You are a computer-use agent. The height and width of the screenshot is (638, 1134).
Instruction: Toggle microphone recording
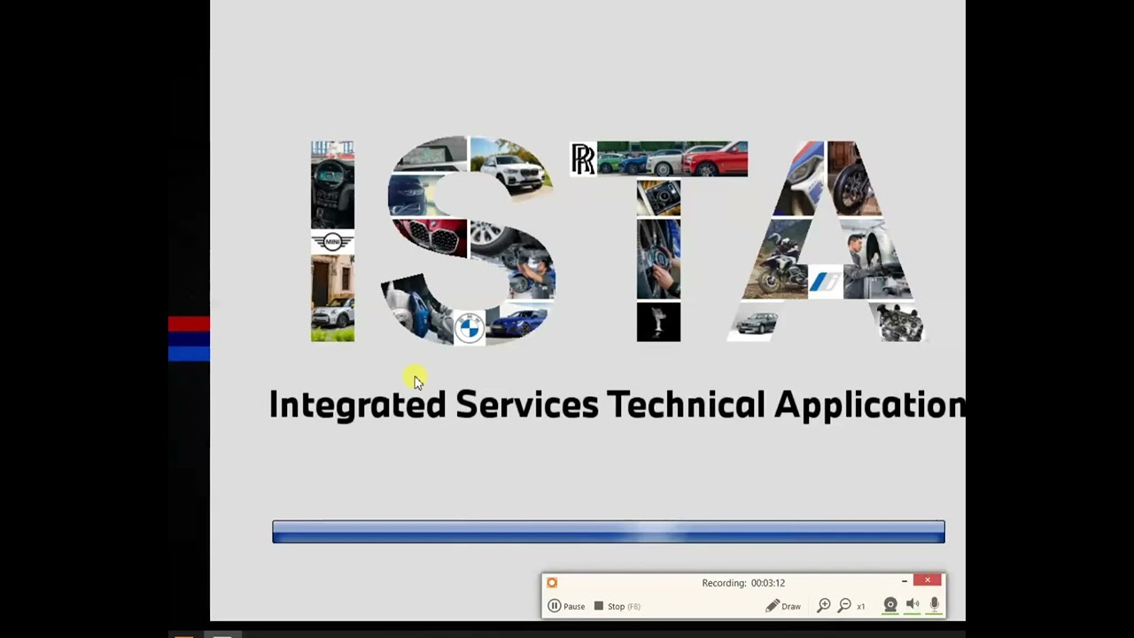coord(934,605)
